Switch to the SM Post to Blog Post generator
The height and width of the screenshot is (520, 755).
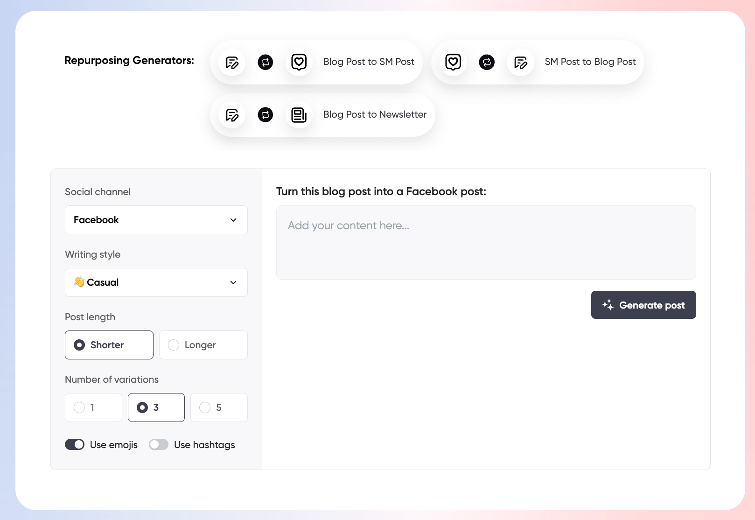tap(590, 62)
